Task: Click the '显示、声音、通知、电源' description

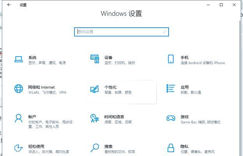Action: click(x=47, y=63)
